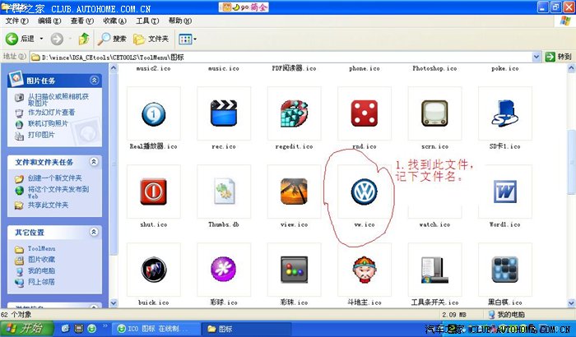
Task: Collapse the 图片任务 panel section
Action: tap(94, 81)
